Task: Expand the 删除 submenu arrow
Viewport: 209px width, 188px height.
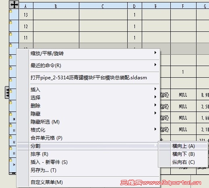Action: click(x=155, y=105)
